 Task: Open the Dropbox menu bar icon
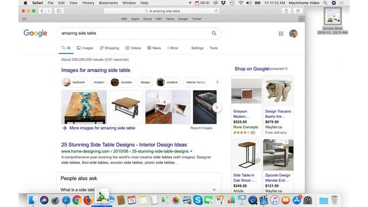[224, 3]
